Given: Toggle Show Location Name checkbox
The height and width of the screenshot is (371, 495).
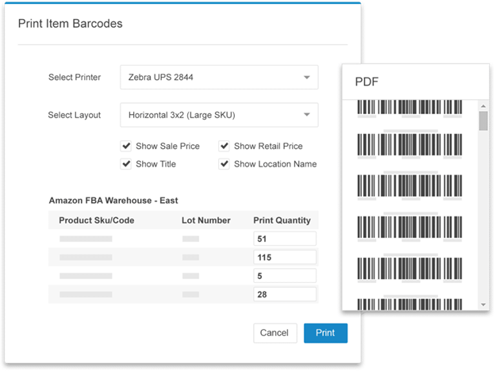Looking at the screenshot, I should [x=224, y=164].
